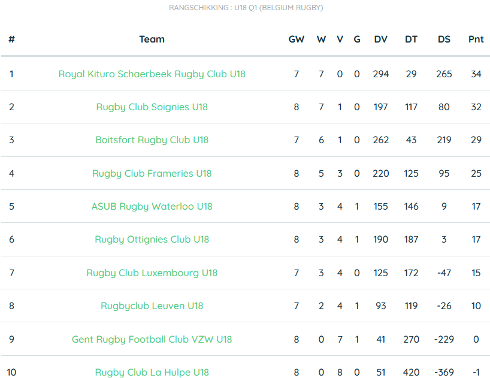Open Rugbyclub Leuven U18 team page
The height and width of the screenshot is (378, 490).
coord(152,306)
